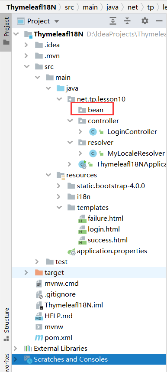The image size is (167, 372).
Task: Click the HELP.md markdown icon
Action: coord(39,316)
